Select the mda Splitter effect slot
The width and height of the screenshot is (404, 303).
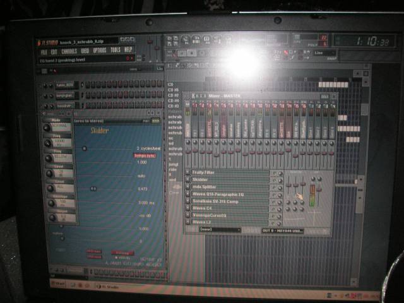230,187
